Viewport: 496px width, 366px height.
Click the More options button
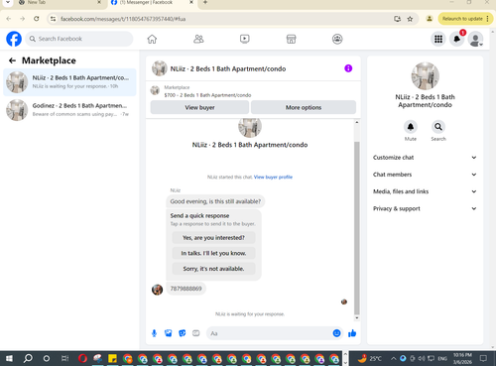(x=304, y=107)
